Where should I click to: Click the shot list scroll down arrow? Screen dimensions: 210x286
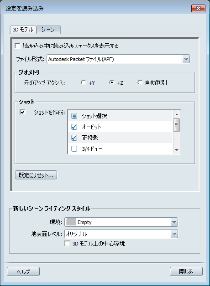[x=177, y=150]
